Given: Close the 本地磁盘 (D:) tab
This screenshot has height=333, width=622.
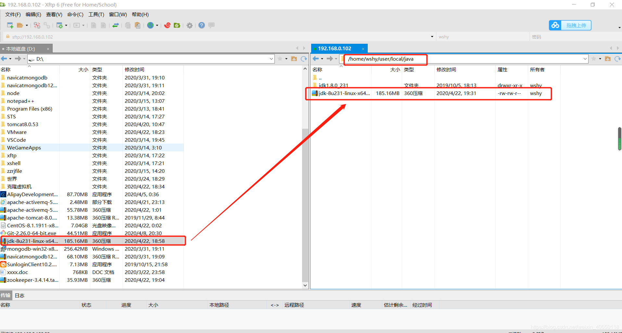Looking at the screenshot, I should point(48,49).
